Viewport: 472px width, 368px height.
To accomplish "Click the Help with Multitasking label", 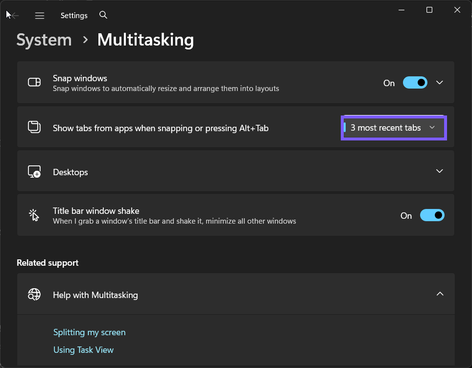I will click(95, 295).
